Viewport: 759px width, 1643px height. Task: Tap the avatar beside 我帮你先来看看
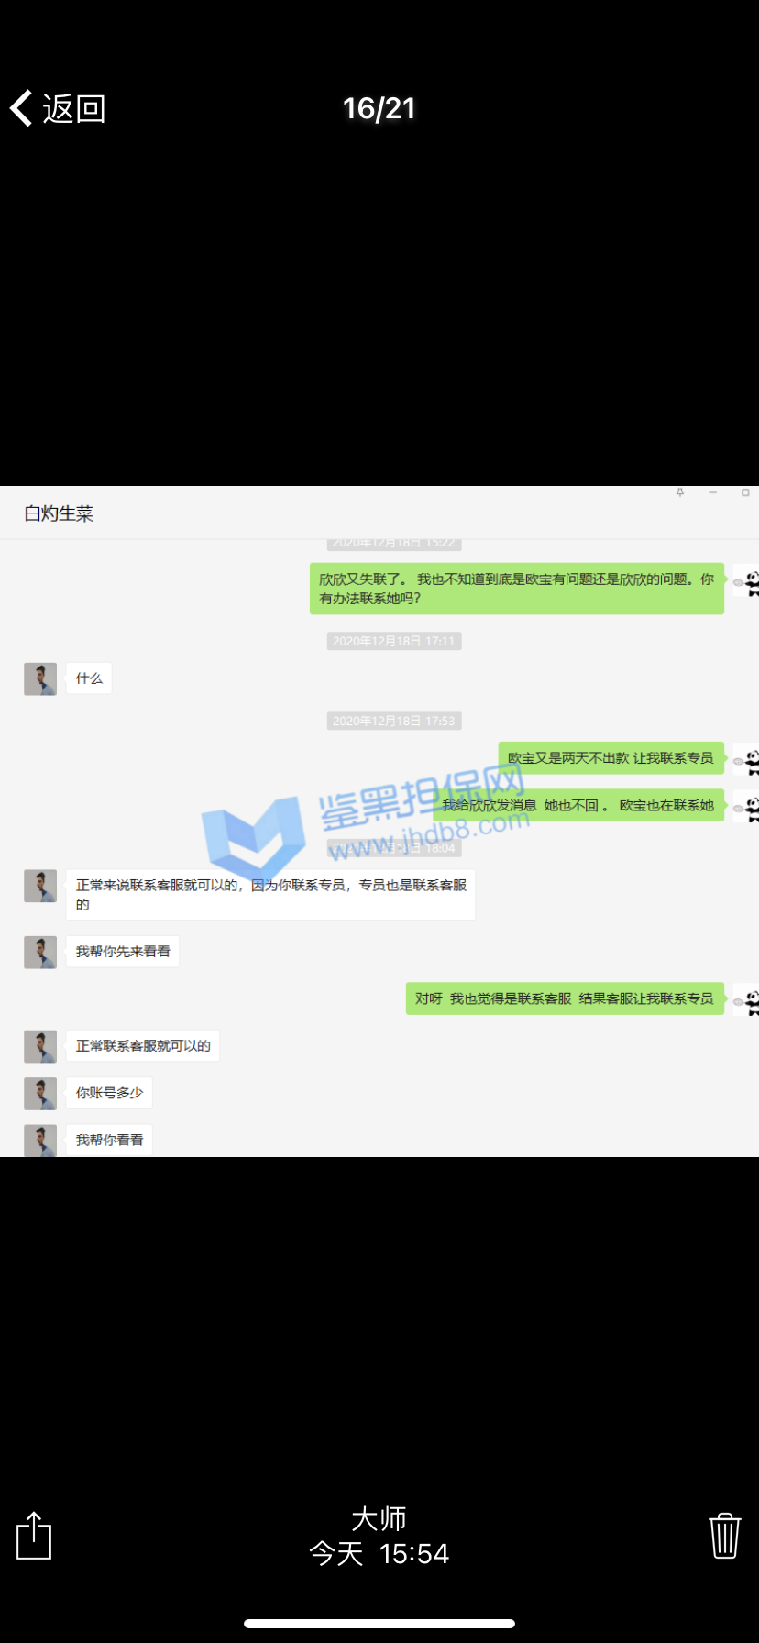click(x=40, y=952)
